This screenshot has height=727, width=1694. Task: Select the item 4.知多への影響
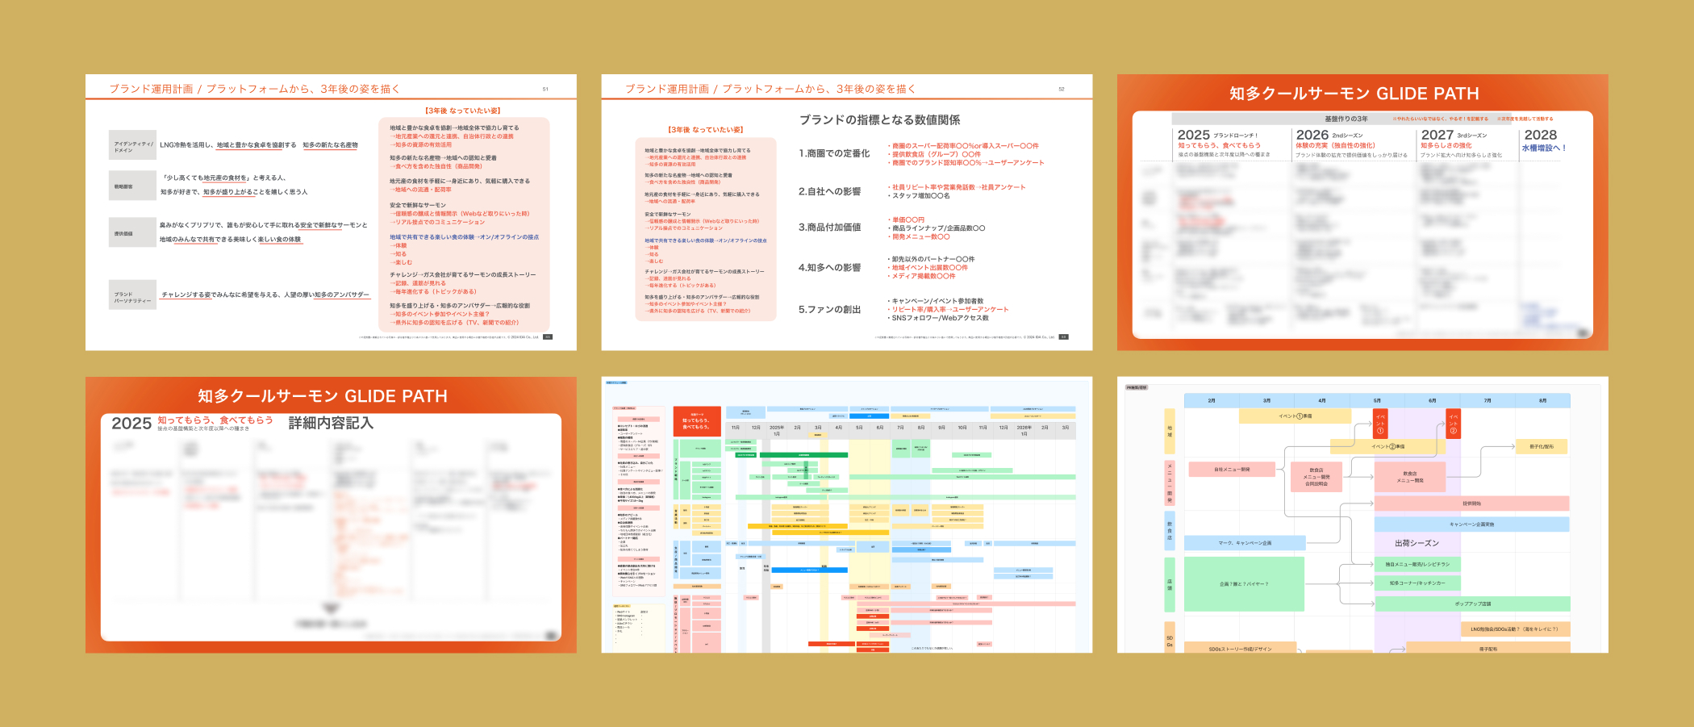tap(829, 267)
